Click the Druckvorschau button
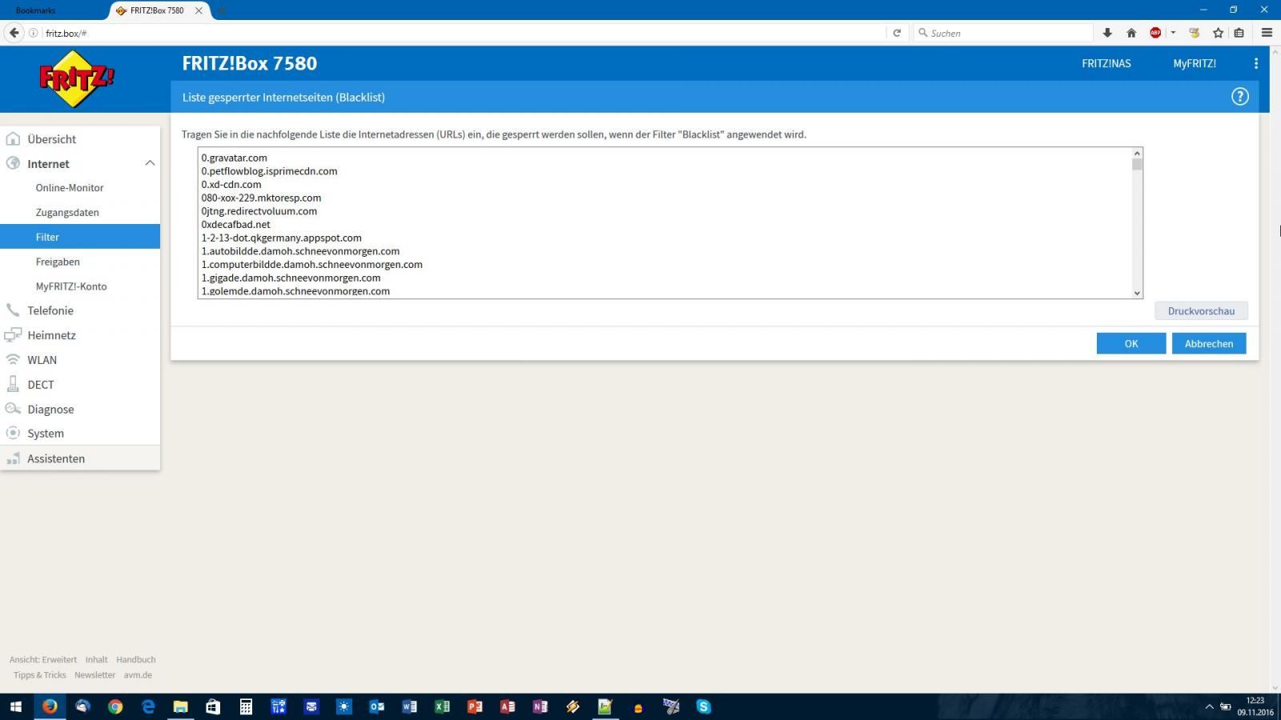 1201,311
